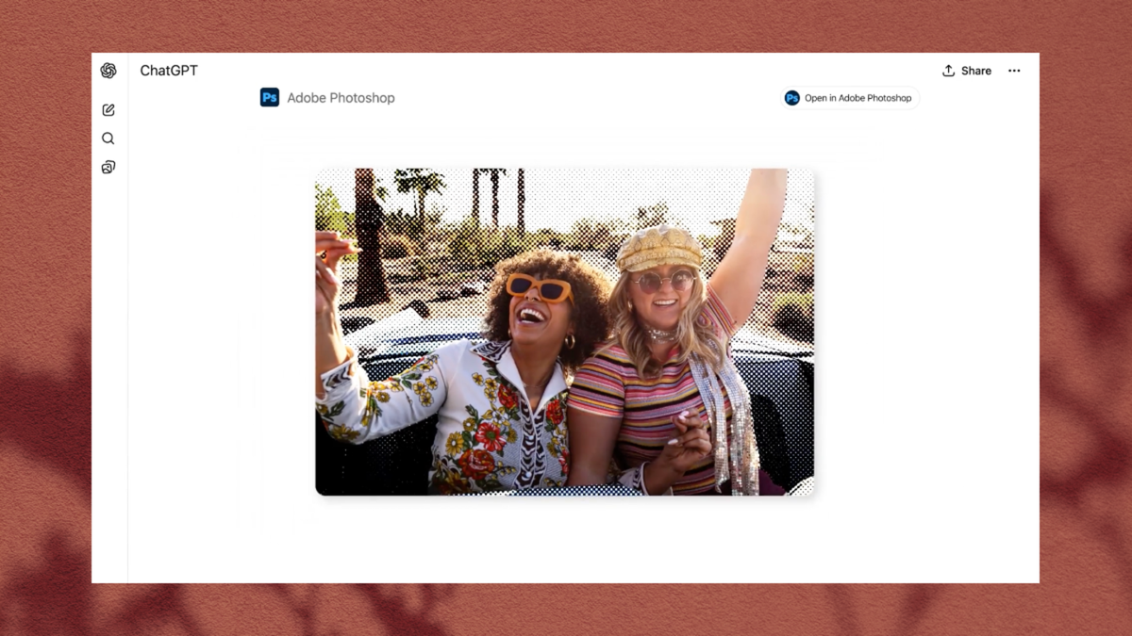The width and height of the screenshot is (1132, 636).
Task: Click the ChatGPT title in the top bar
Action: (x=169, y=70)
